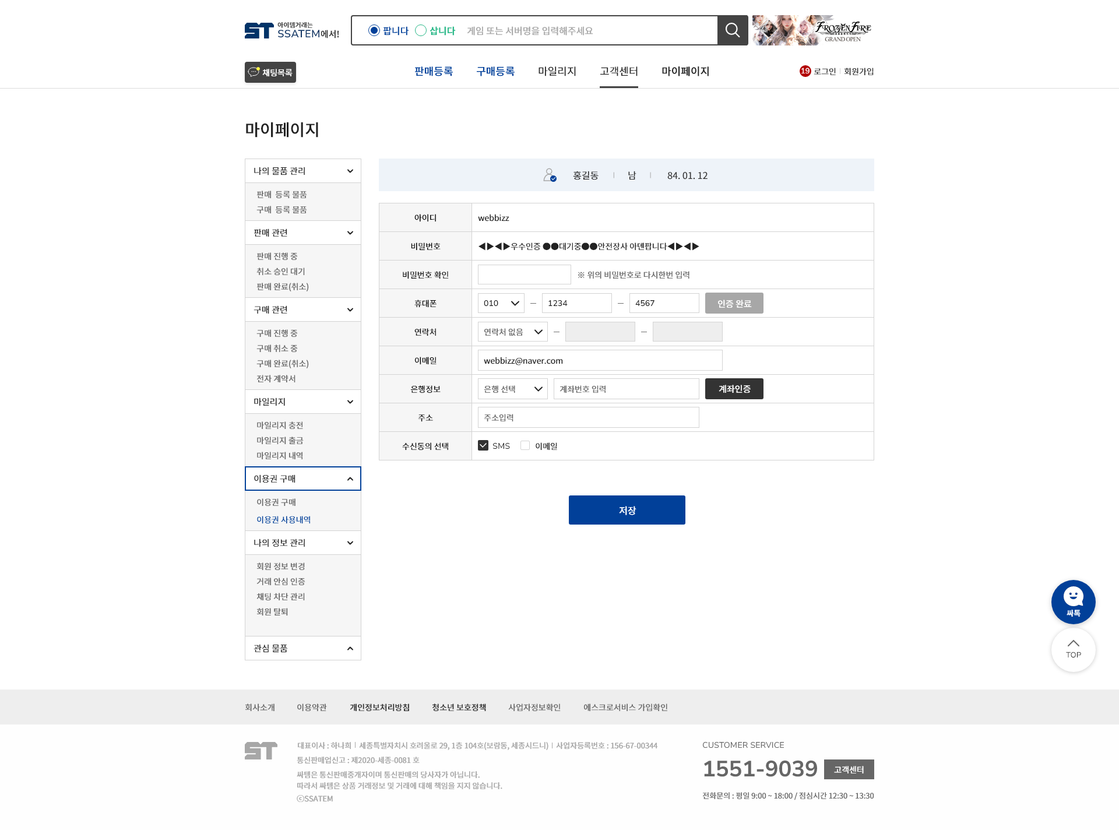Screen dimensions: 1119x830
Task: Expand the 관심 물품 sidebar section
Action: pos(303,648)
